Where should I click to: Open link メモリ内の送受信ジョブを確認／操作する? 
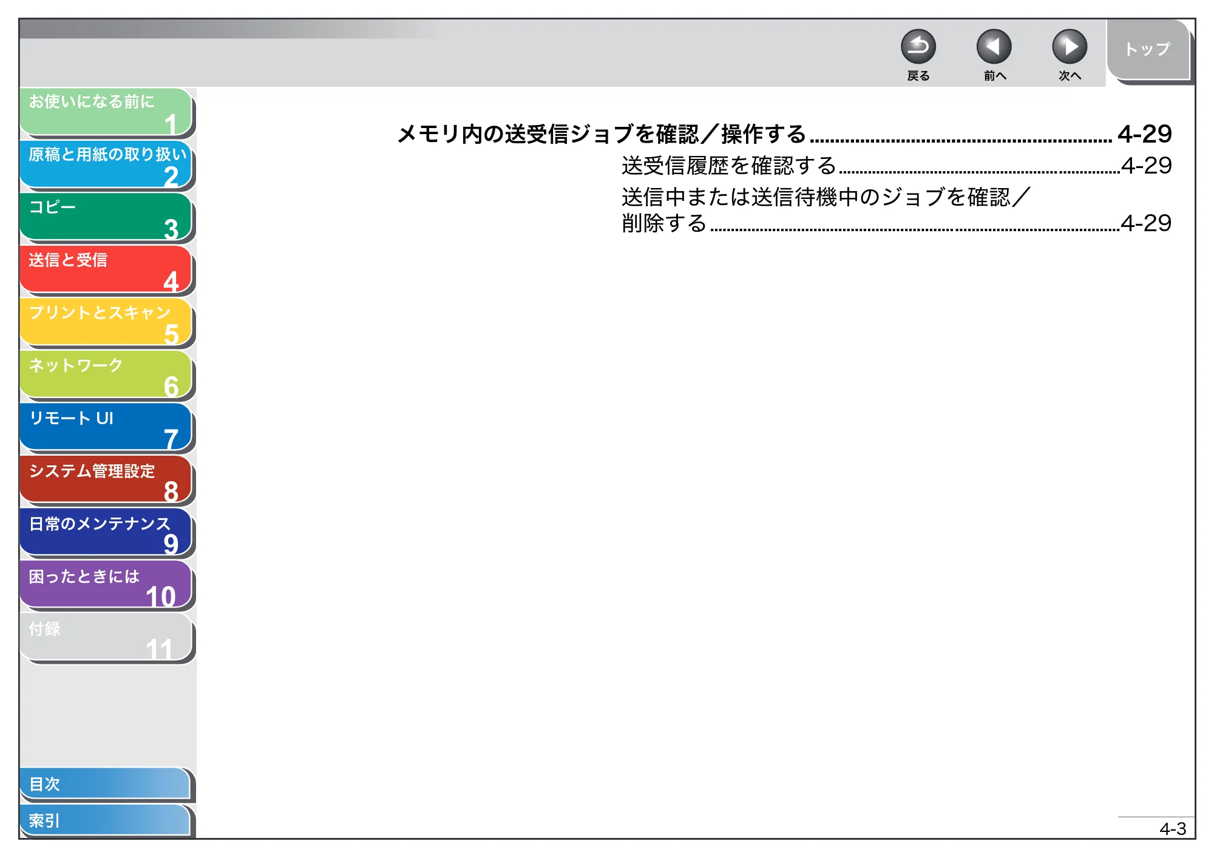tap(784, 134)
